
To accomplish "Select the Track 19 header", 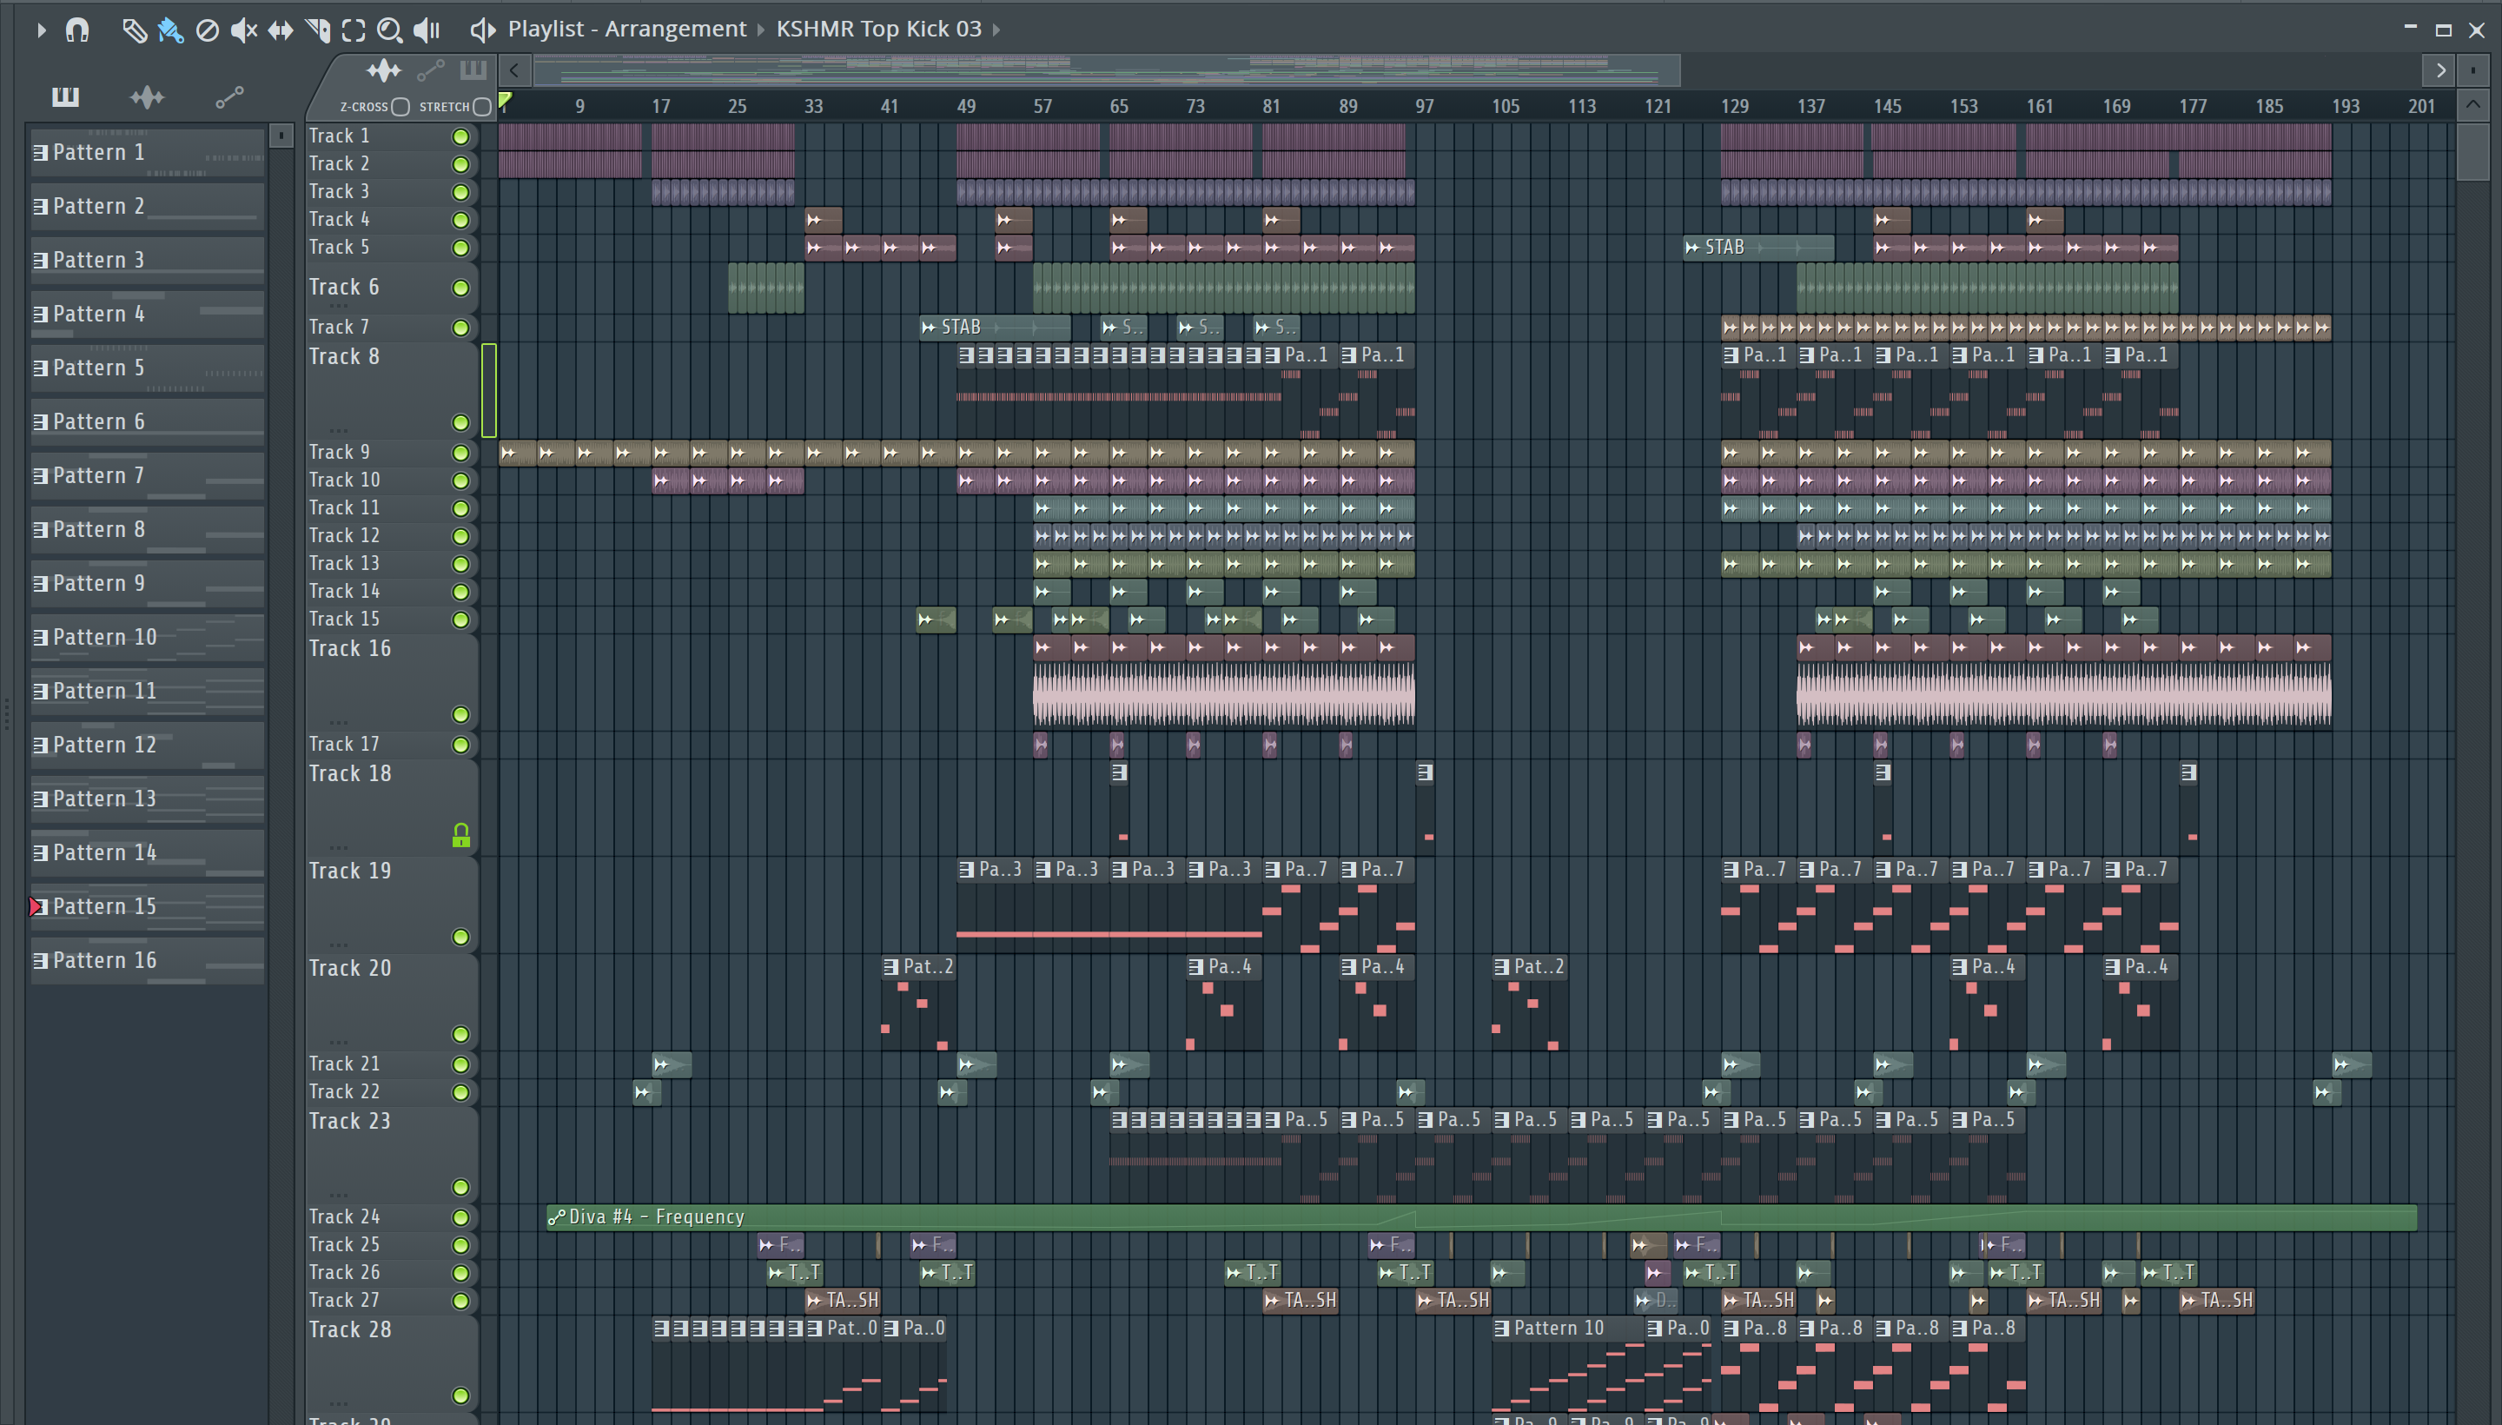I will coord(392,905).
